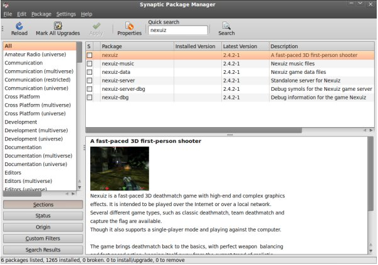378x265 pixels.
Task: Sort by Latest Version column header
Action: point(245,46)
